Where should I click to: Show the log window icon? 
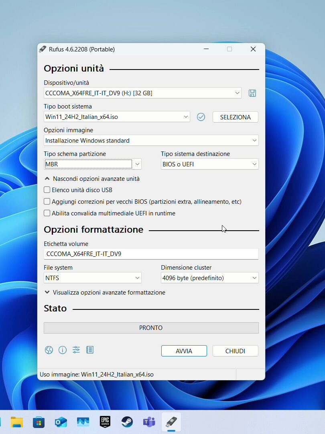pos(90,350)
